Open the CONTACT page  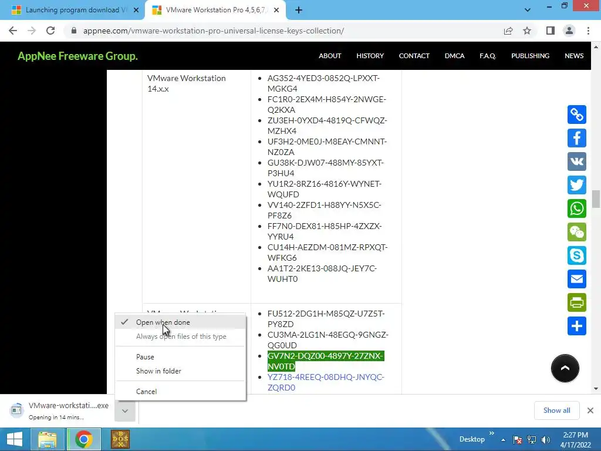pyautogui.click(x=414, y=56)
